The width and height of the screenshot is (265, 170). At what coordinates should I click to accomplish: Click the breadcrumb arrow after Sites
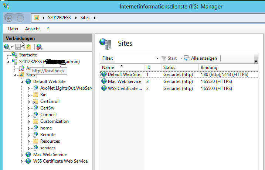pyautogui.click(x=95, y=18)
